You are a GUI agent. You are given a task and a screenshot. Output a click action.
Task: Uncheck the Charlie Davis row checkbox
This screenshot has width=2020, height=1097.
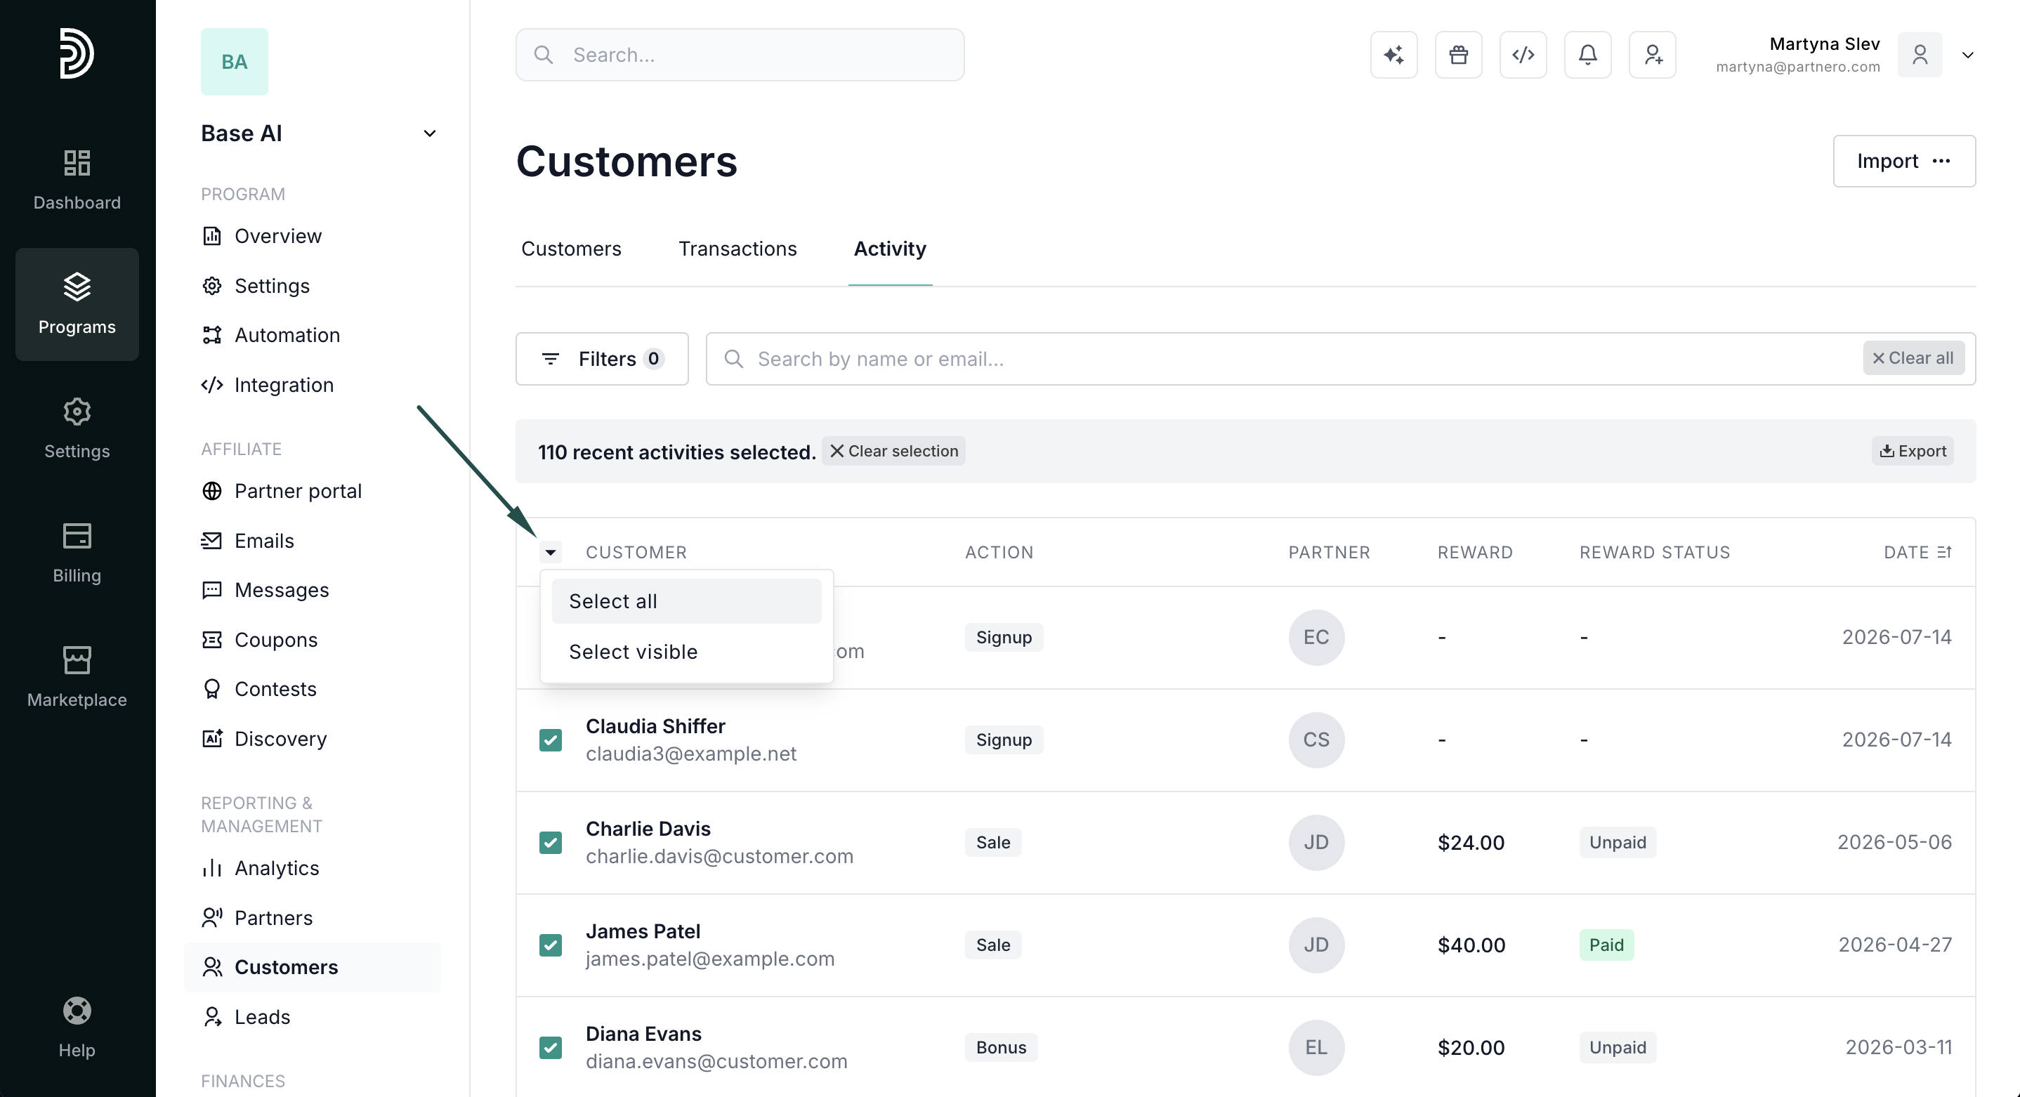coord(551,842)
